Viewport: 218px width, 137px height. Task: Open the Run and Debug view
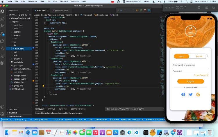[2, 34]
